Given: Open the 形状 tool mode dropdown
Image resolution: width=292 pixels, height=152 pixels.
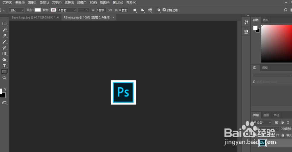Looking at the screenshot, I should pos(16,10).
